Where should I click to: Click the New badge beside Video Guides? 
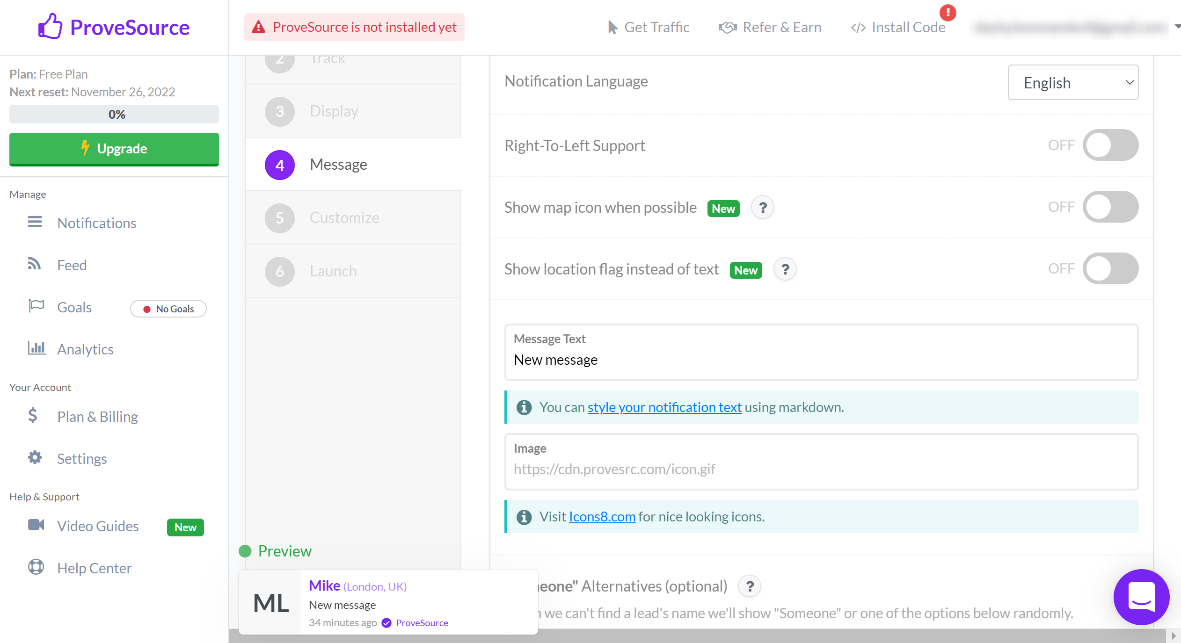pyautogui.click(x=185, y=527)
